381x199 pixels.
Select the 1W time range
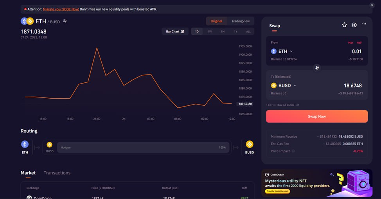[210, 32]
